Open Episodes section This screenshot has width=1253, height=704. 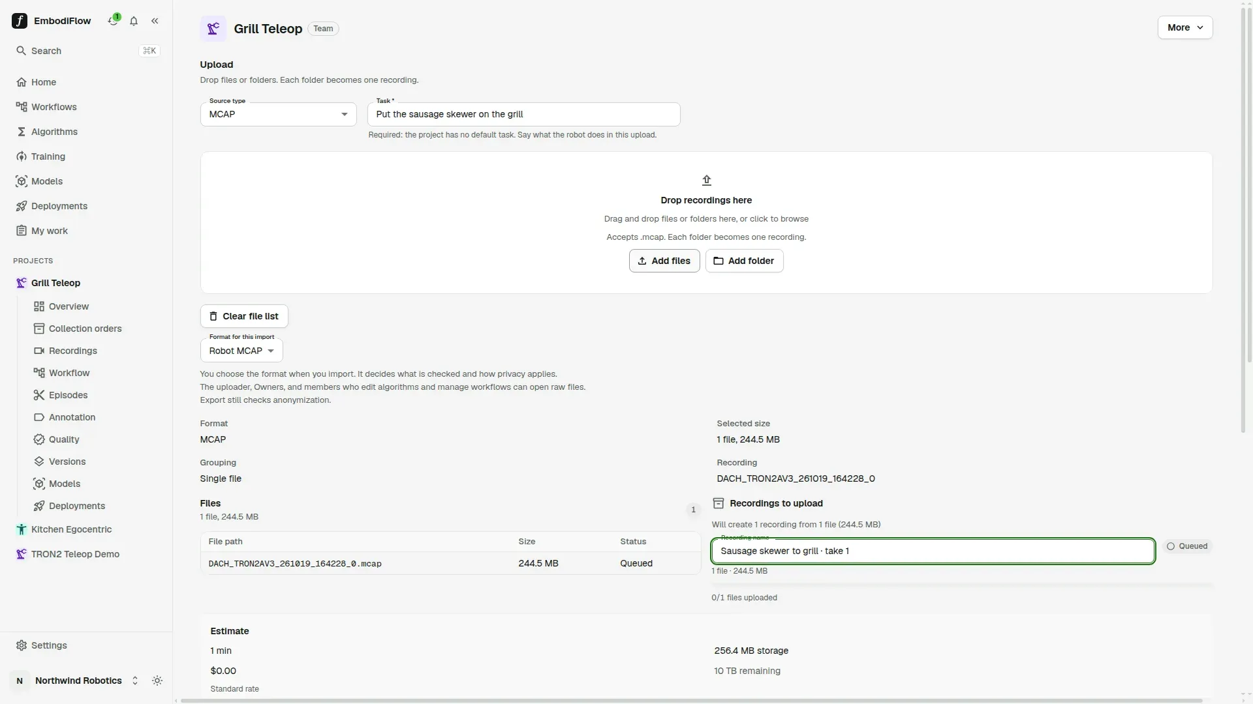pos(95,395)
